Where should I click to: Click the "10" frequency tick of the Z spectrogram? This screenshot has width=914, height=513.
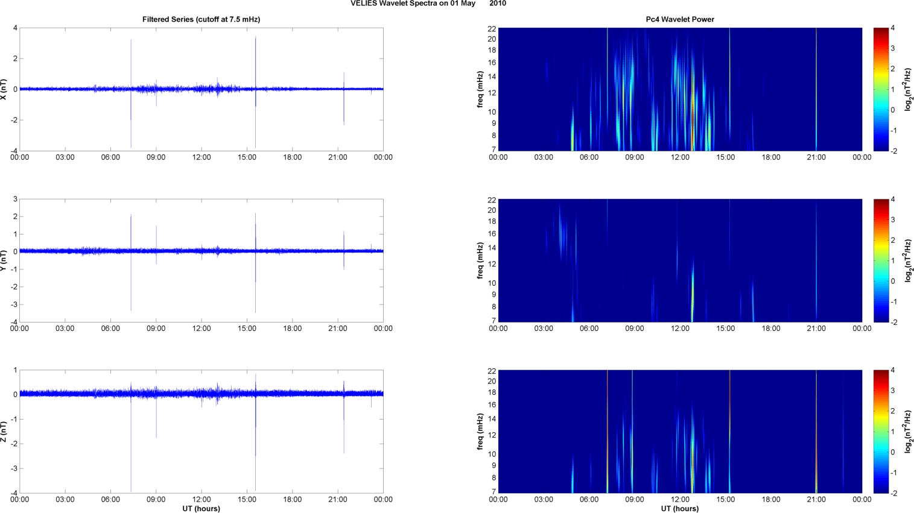click(492, 454)
